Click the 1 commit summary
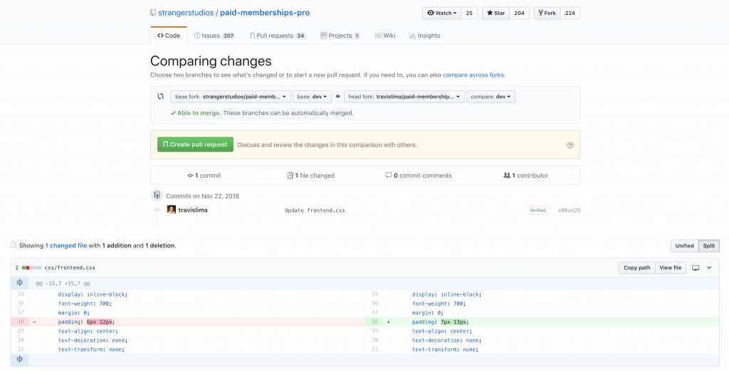The height and width of the screenshot is (371, 729). (204, 176)
